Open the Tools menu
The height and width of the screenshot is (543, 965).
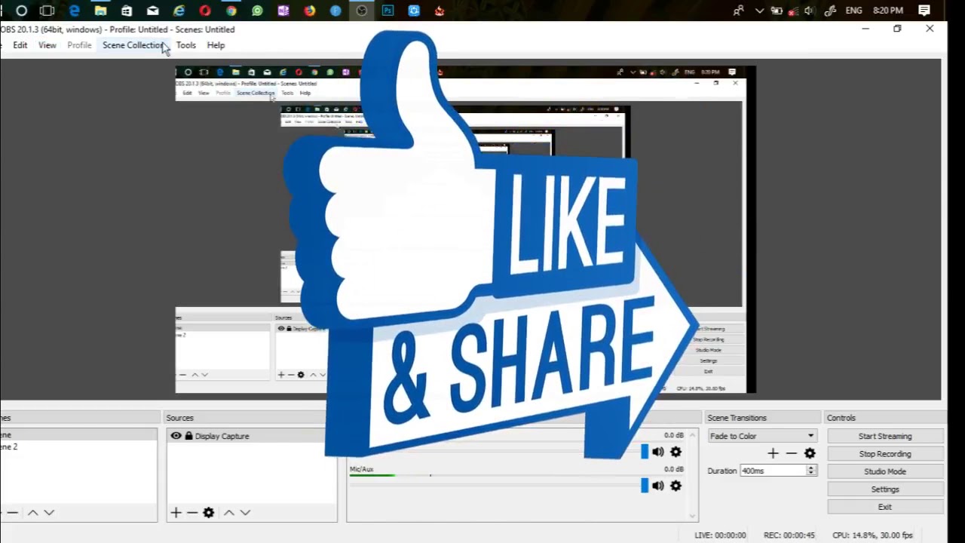[186, 45]
